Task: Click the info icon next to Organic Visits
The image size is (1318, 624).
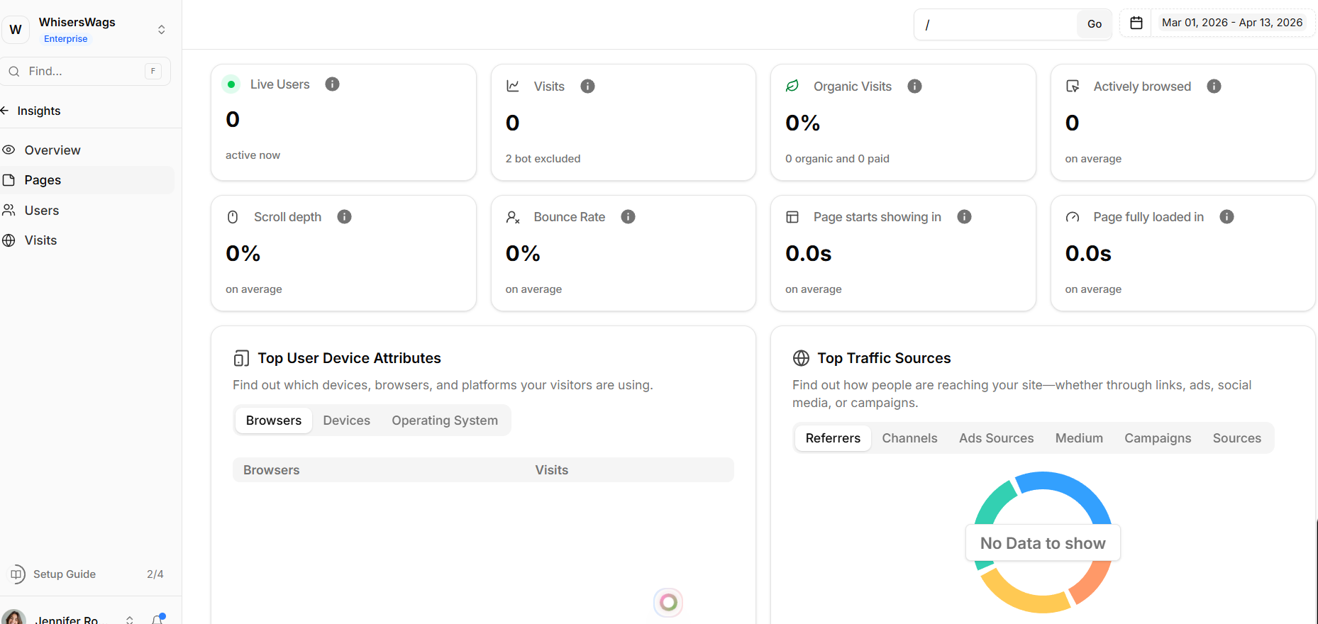Action: (914, 87)
